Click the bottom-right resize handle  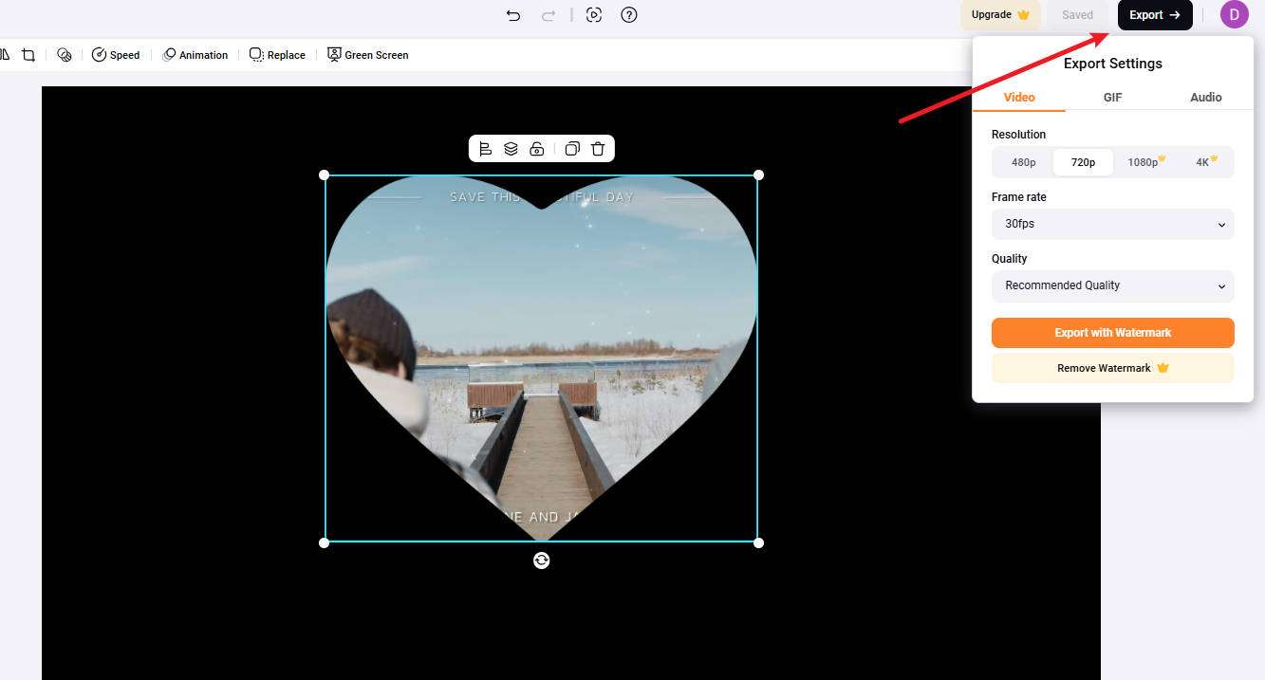pyautogui.click(x=758, y=542)
